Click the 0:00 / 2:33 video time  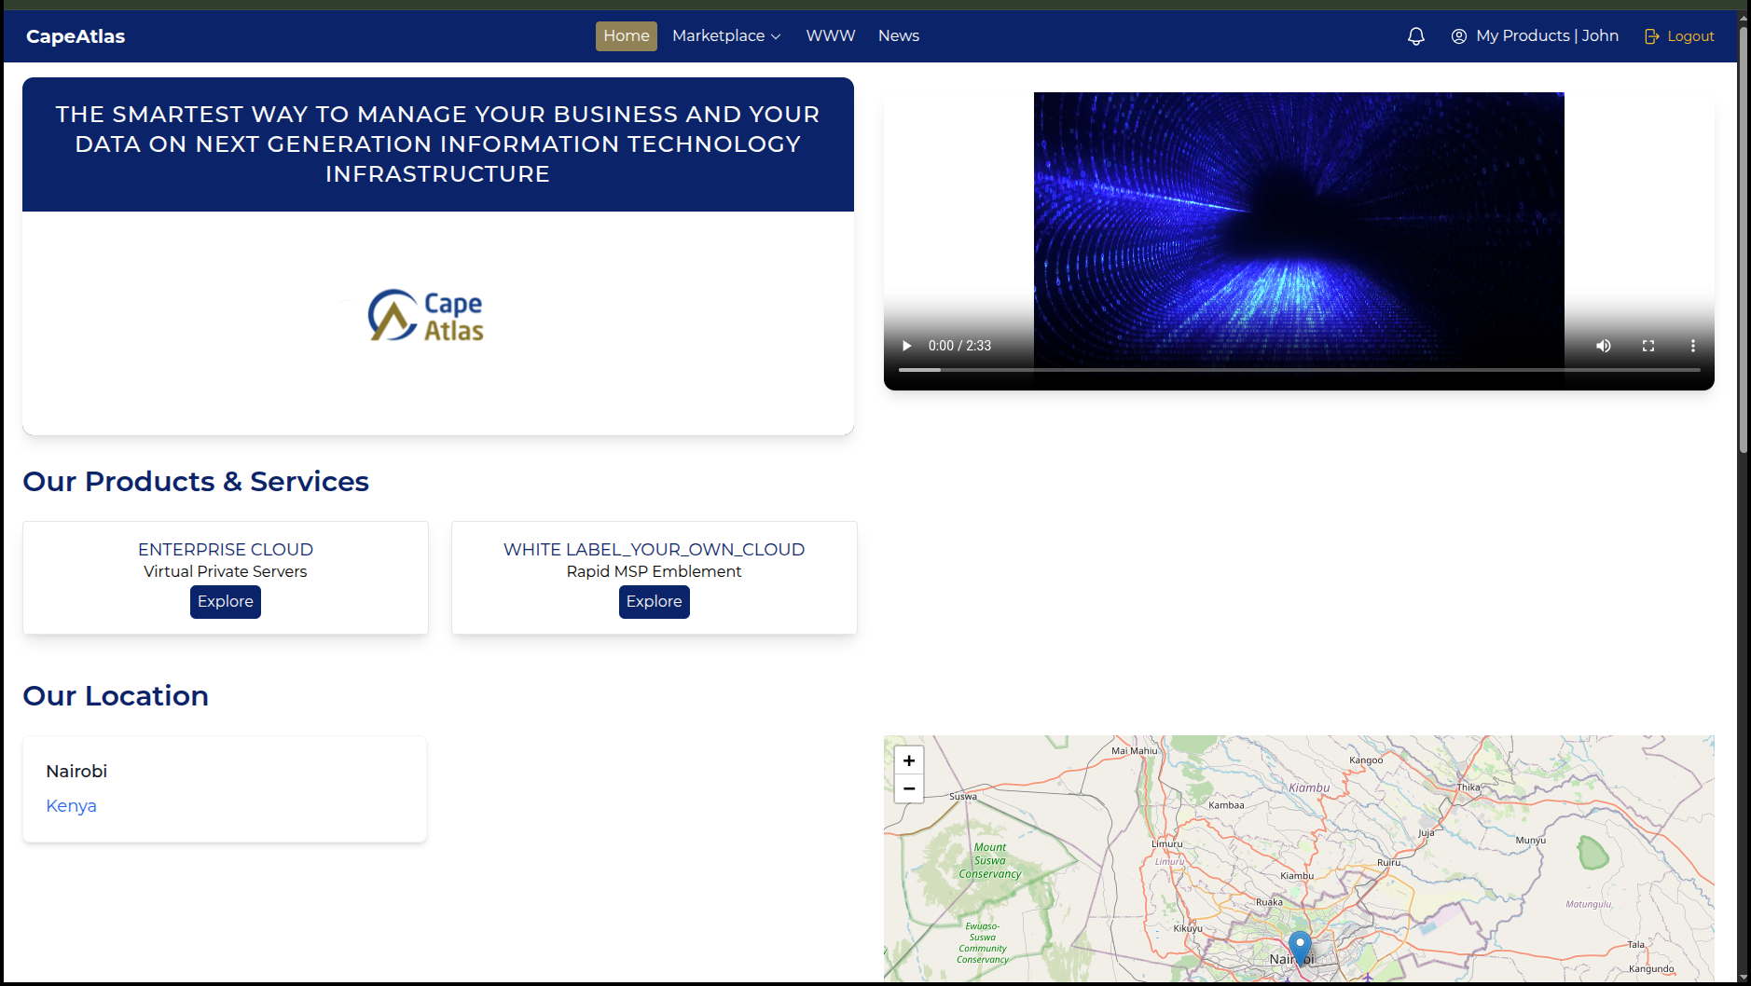(x=959, y=346)
